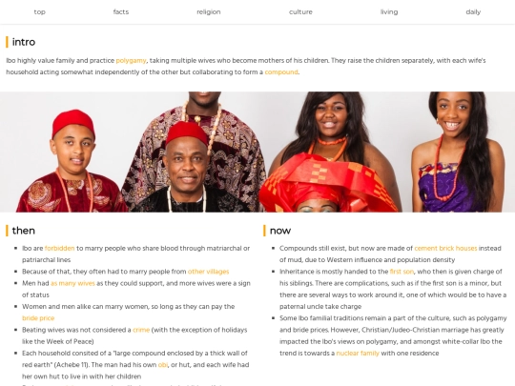Follow the first son link
This screenshot has width=515, height=386.
[402, 272]
